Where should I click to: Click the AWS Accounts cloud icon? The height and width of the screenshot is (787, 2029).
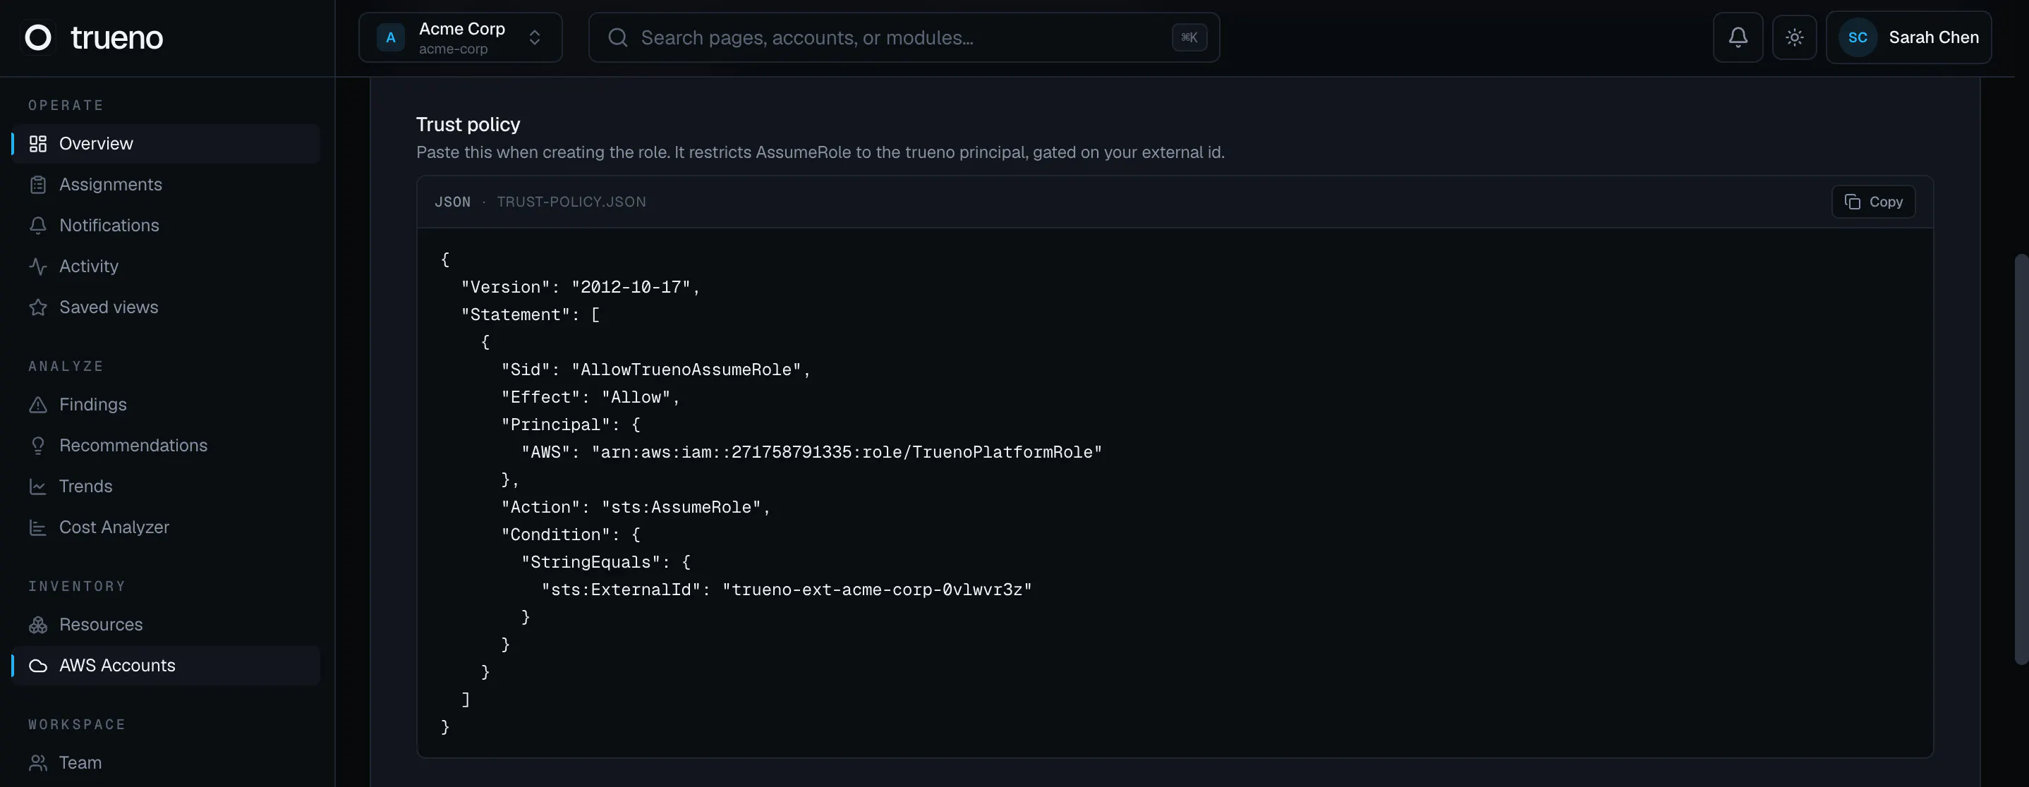(x=38, y=666)
